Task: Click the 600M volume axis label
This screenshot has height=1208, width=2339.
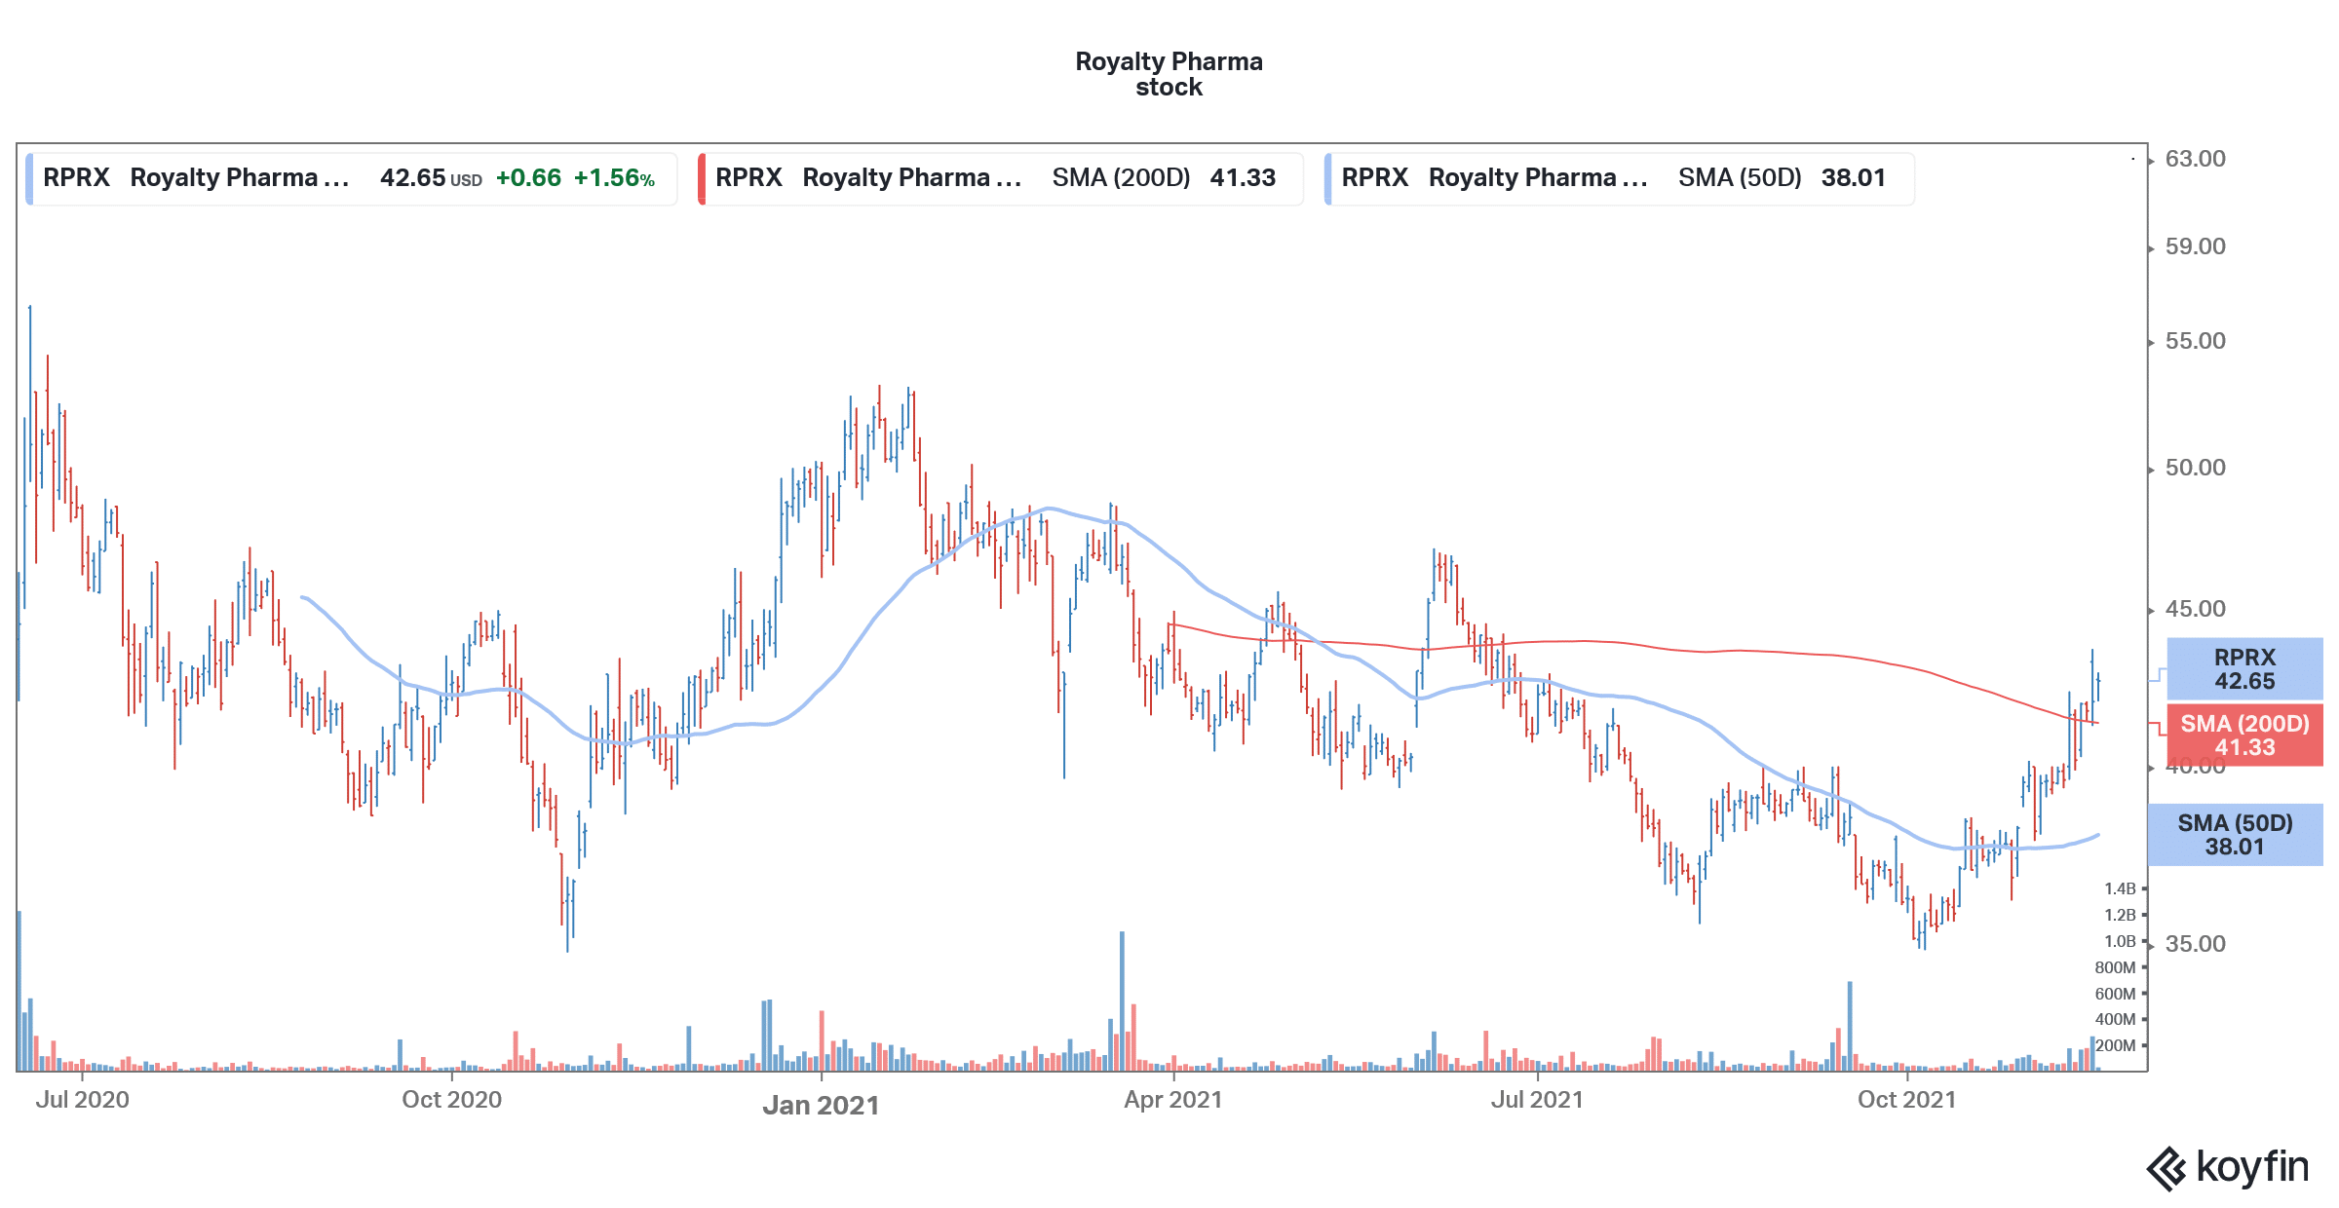Action: pyautogui.click(x=2115, y=994)
